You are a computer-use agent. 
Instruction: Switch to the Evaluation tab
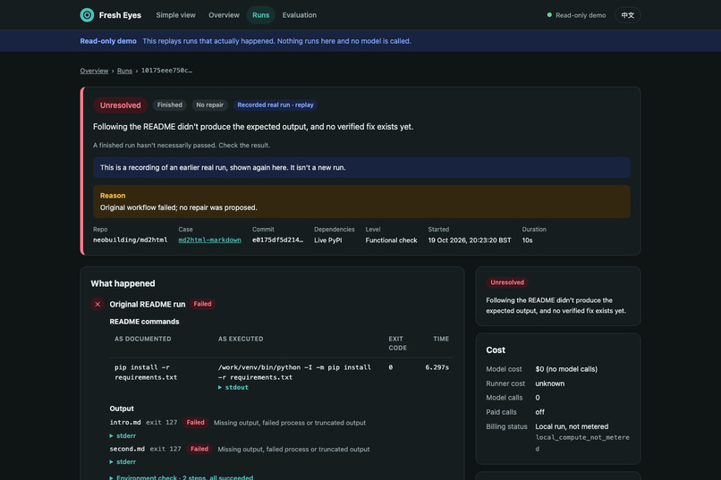click(300, 15)
